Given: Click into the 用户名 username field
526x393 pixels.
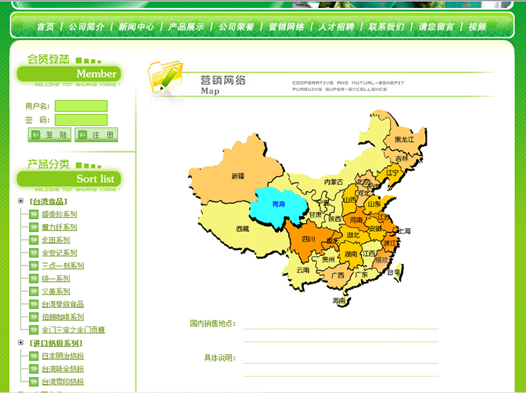Looking at the screenshot, I should coord(81,106).
